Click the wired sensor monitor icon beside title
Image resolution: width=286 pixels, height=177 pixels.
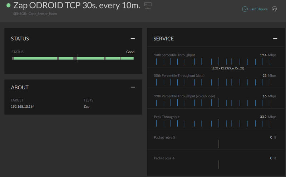(x=148, y=5)
